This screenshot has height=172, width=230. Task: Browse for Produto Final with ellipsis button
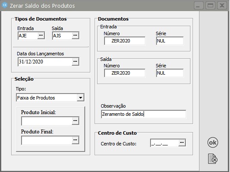(75, 140)
